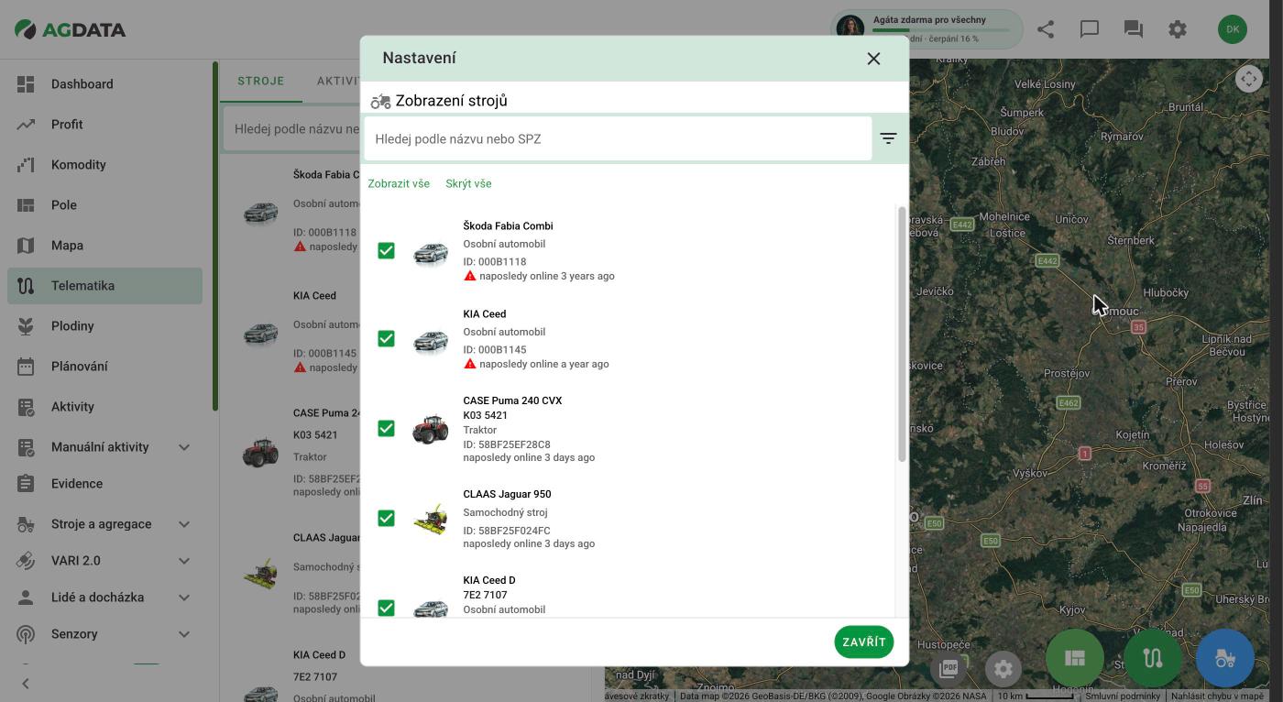Toggle the KIA Ceed D checkbox
This screenshot has height=702, width=1283.
coord(386,608)
